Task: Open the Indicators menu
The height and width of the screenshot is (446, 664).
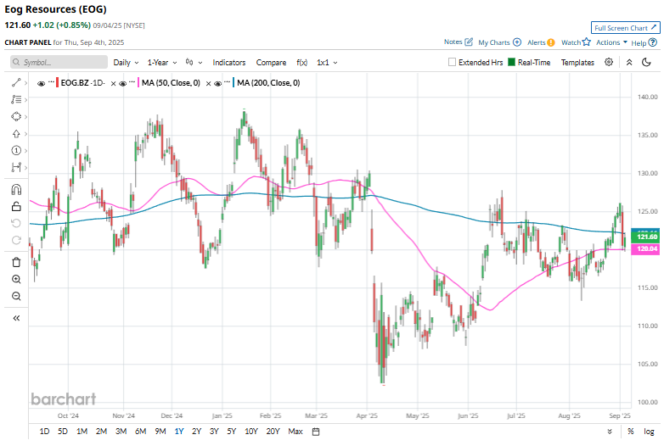Action: [x=229, y=63]
